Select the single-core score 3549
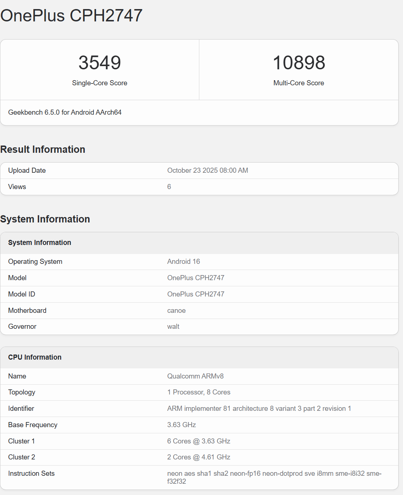The width and height of the screenshot is (403, 495). coord(100,62)
